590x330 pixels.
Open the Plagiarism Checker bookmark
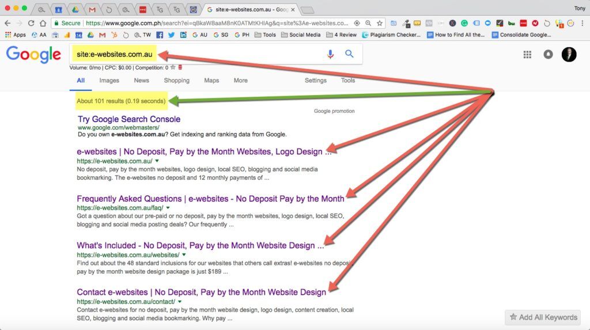pos(391,35)
